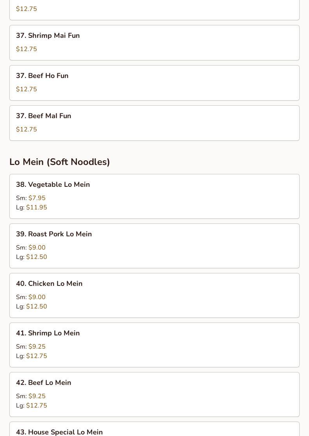Pick small Roast Pork Lo Mein price
The image size is (309, 436).
(37, 248)
